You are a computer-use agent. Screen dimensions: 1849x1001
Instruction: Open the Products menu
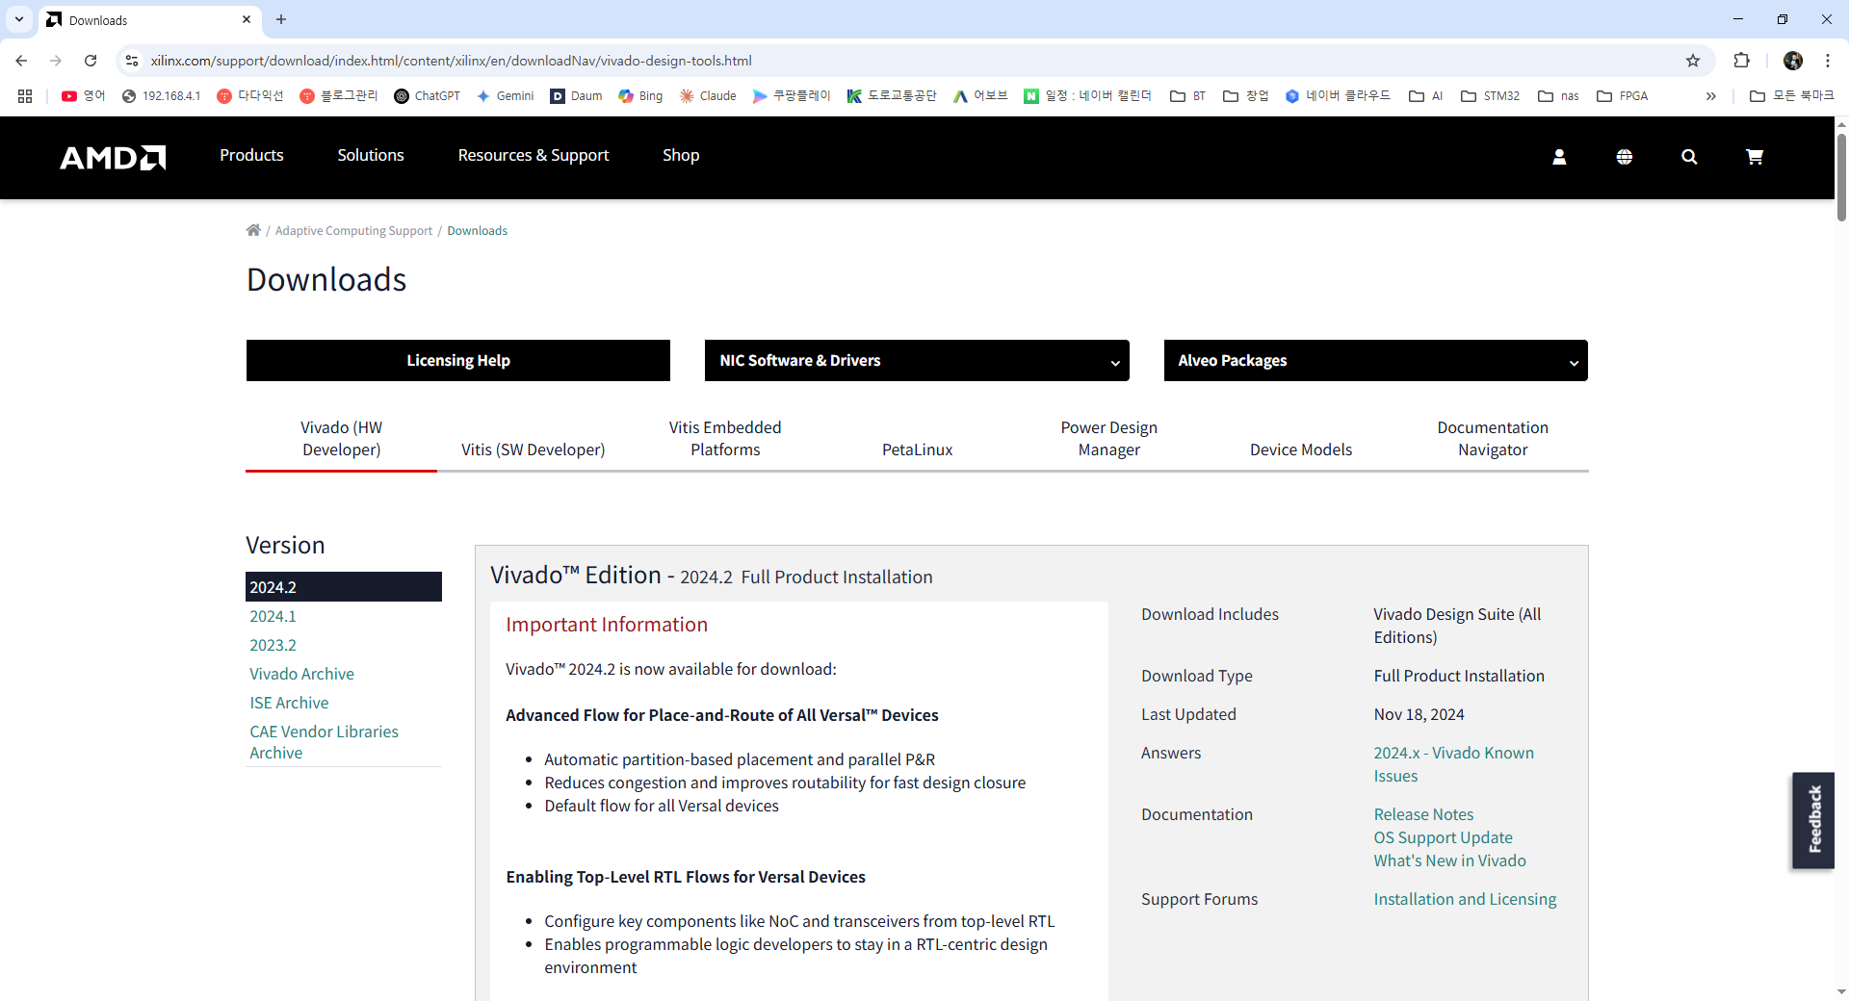coord(251,156)
